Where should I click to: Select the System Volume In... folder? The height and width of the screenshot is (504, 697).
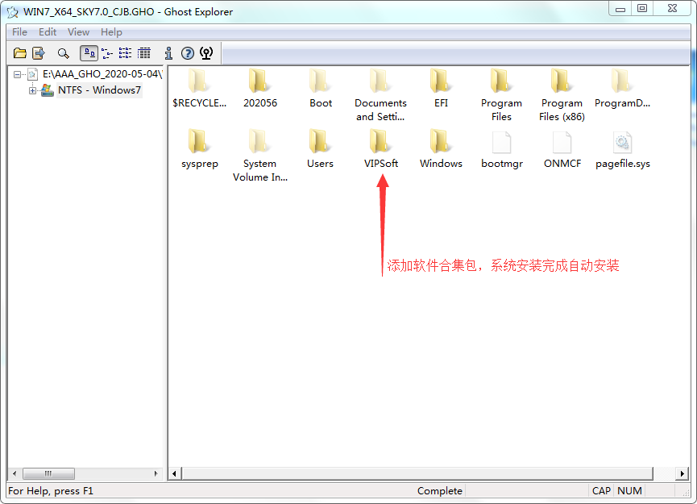point(260,156)
